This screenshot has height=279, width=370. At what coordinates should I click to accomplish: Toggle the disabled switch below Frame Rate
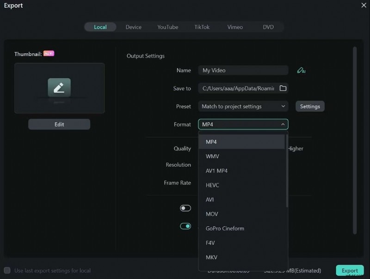click(185, 208)
